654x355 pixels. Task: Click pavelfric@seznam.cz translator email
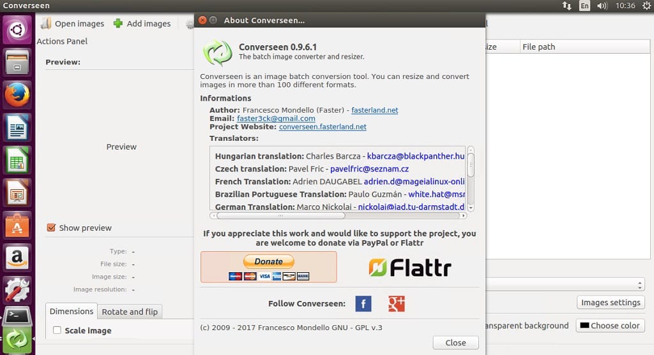(x=370, y=169)
